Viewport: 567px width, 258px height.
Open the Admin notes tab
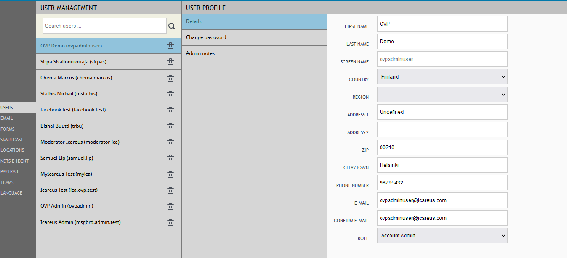254,53
